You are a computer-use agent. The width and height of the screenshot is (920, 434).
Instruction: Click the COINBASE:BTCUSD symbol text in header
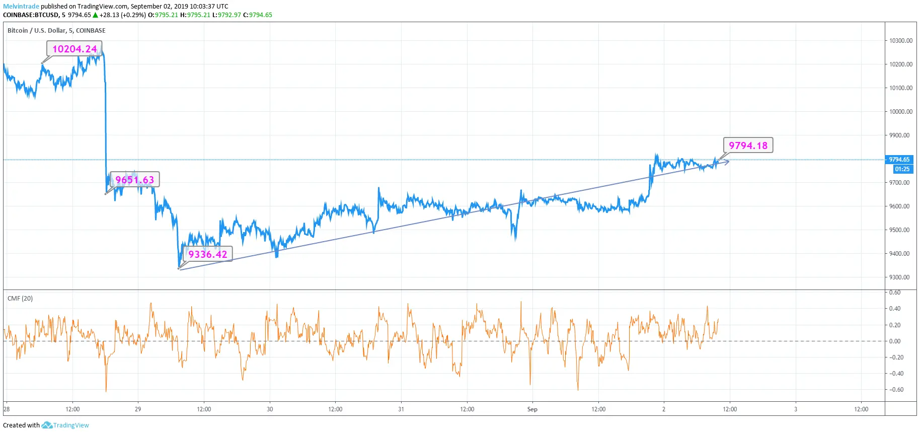click(31, 15)
